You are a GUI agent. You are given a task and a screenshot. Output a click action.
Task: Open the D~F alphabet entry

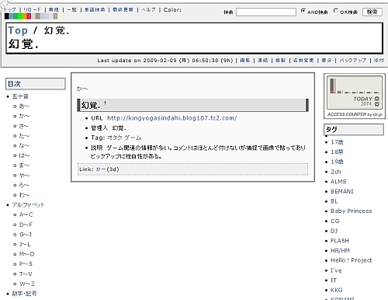(26, 225)
